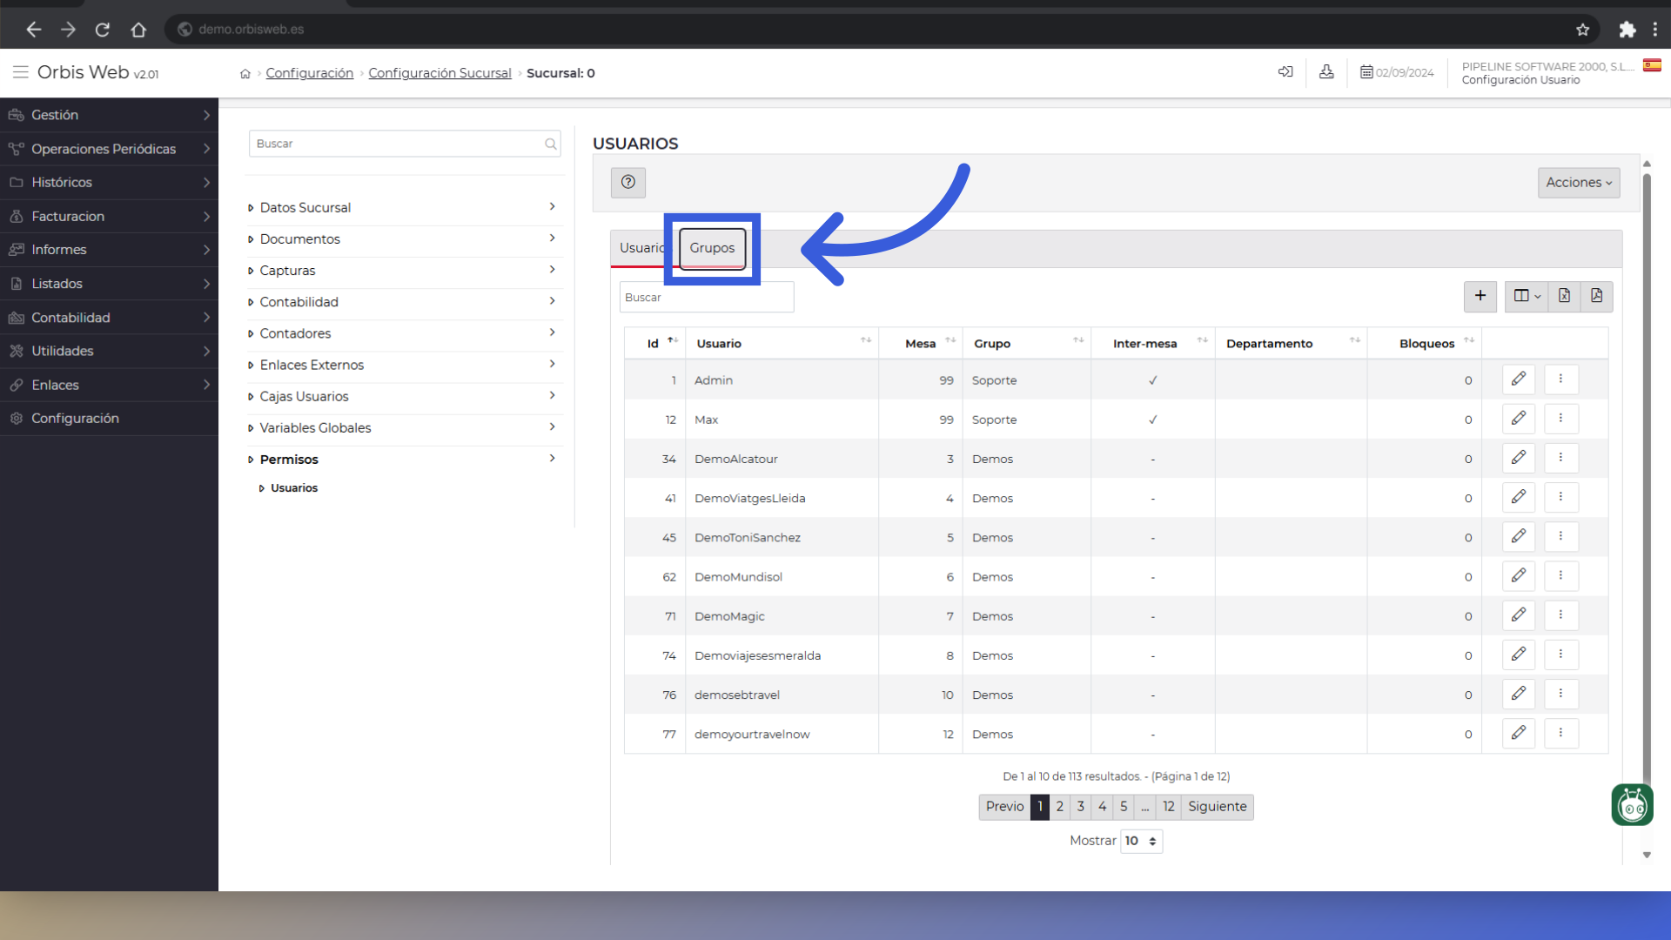Expand Cajas Usuarios section

tap(403, 396)
